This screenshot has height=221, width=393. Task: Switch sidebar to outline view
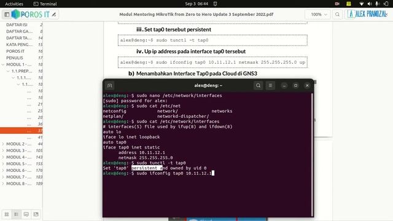coord(17,214)
